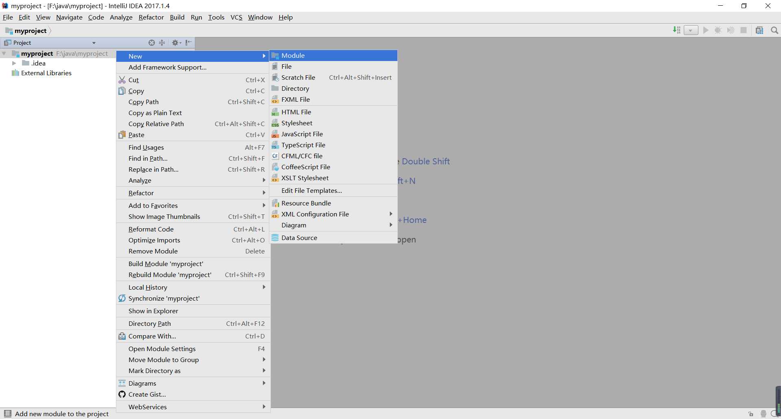Choose Scratch File in the New submenu
Screen dimensions: 781x419
tap(334, 78)
